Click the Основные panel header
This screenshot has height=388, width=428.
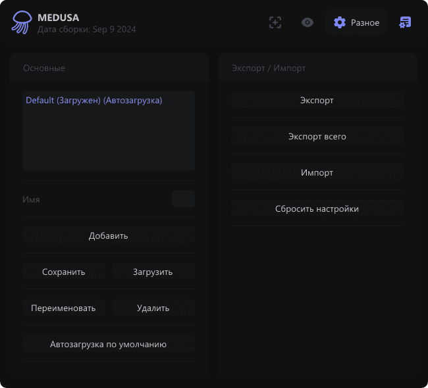(x=44, y=68)
